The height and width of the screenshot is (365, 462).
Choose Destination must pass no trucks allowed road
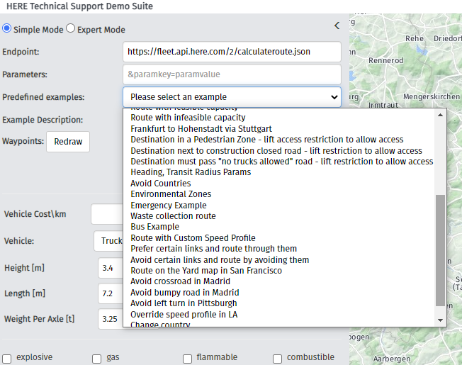pyautogui.click(x=282, y=162)
